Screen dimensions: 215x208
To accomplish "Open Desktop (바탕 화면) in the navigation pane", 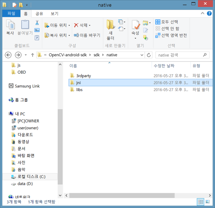I will point(23,155).
